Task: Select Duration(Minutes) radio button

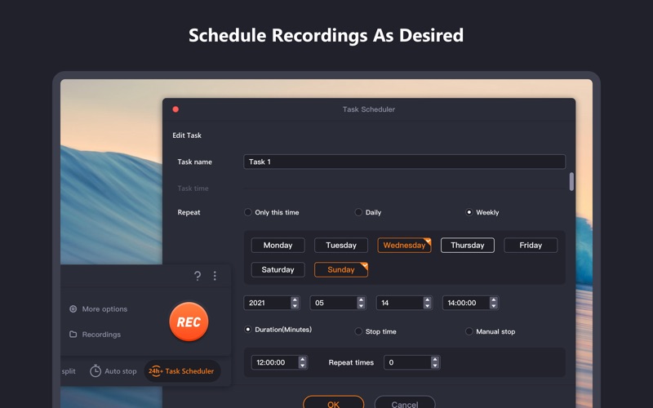Action: (248, 330)
